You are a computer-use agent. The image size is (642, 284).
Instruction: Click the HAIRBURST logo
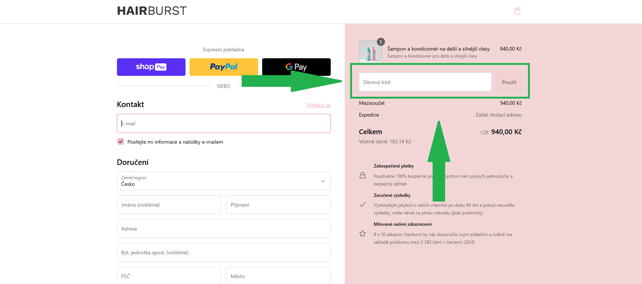(152, 11)
